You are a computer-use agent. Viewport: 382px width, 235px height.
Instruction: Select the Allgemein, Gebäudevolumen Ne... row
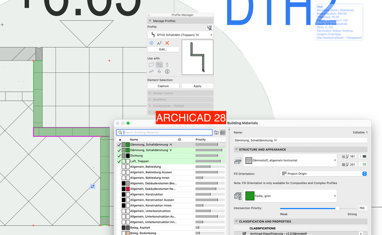171,189
